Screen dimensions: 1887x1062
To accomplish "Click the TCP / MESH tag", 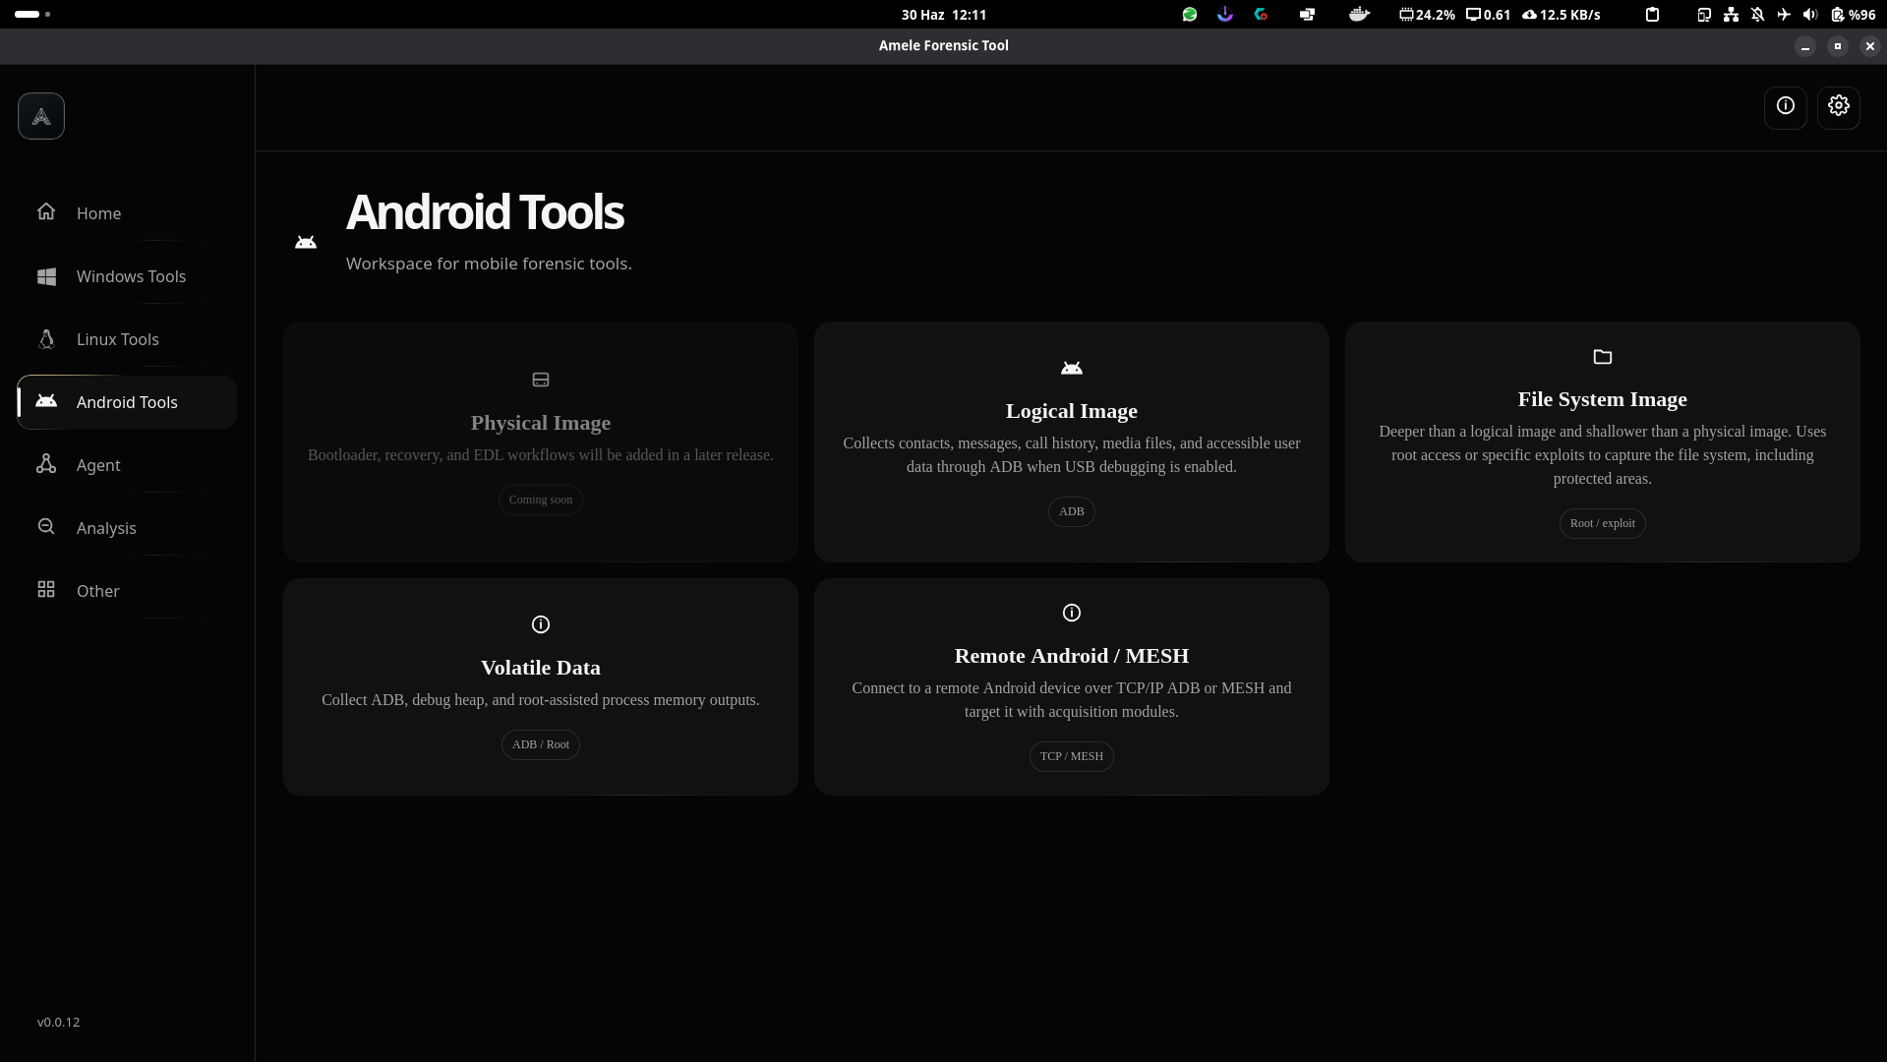I will (x=1072, y=756).
